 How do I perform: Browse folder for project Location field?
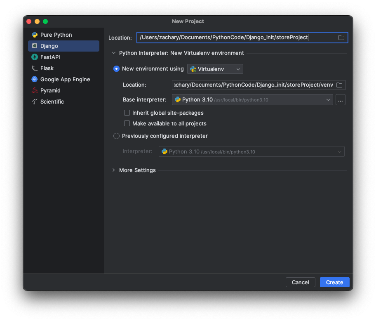coord(341,38)
